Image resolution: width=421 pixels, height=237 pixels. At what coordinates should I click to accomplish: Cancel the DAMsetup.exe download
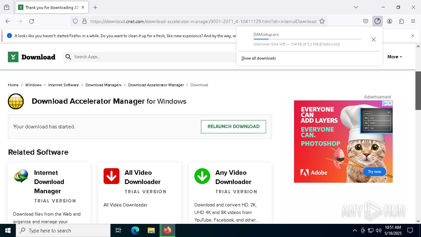[x=374, y=39]
